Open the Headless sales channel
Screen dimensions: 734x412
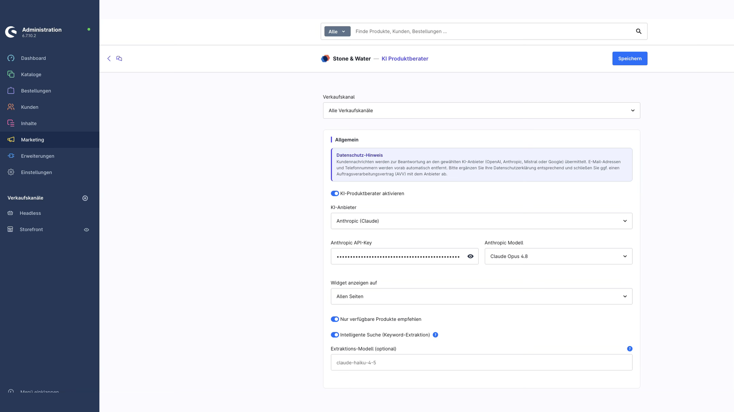[x=30, y=213]
